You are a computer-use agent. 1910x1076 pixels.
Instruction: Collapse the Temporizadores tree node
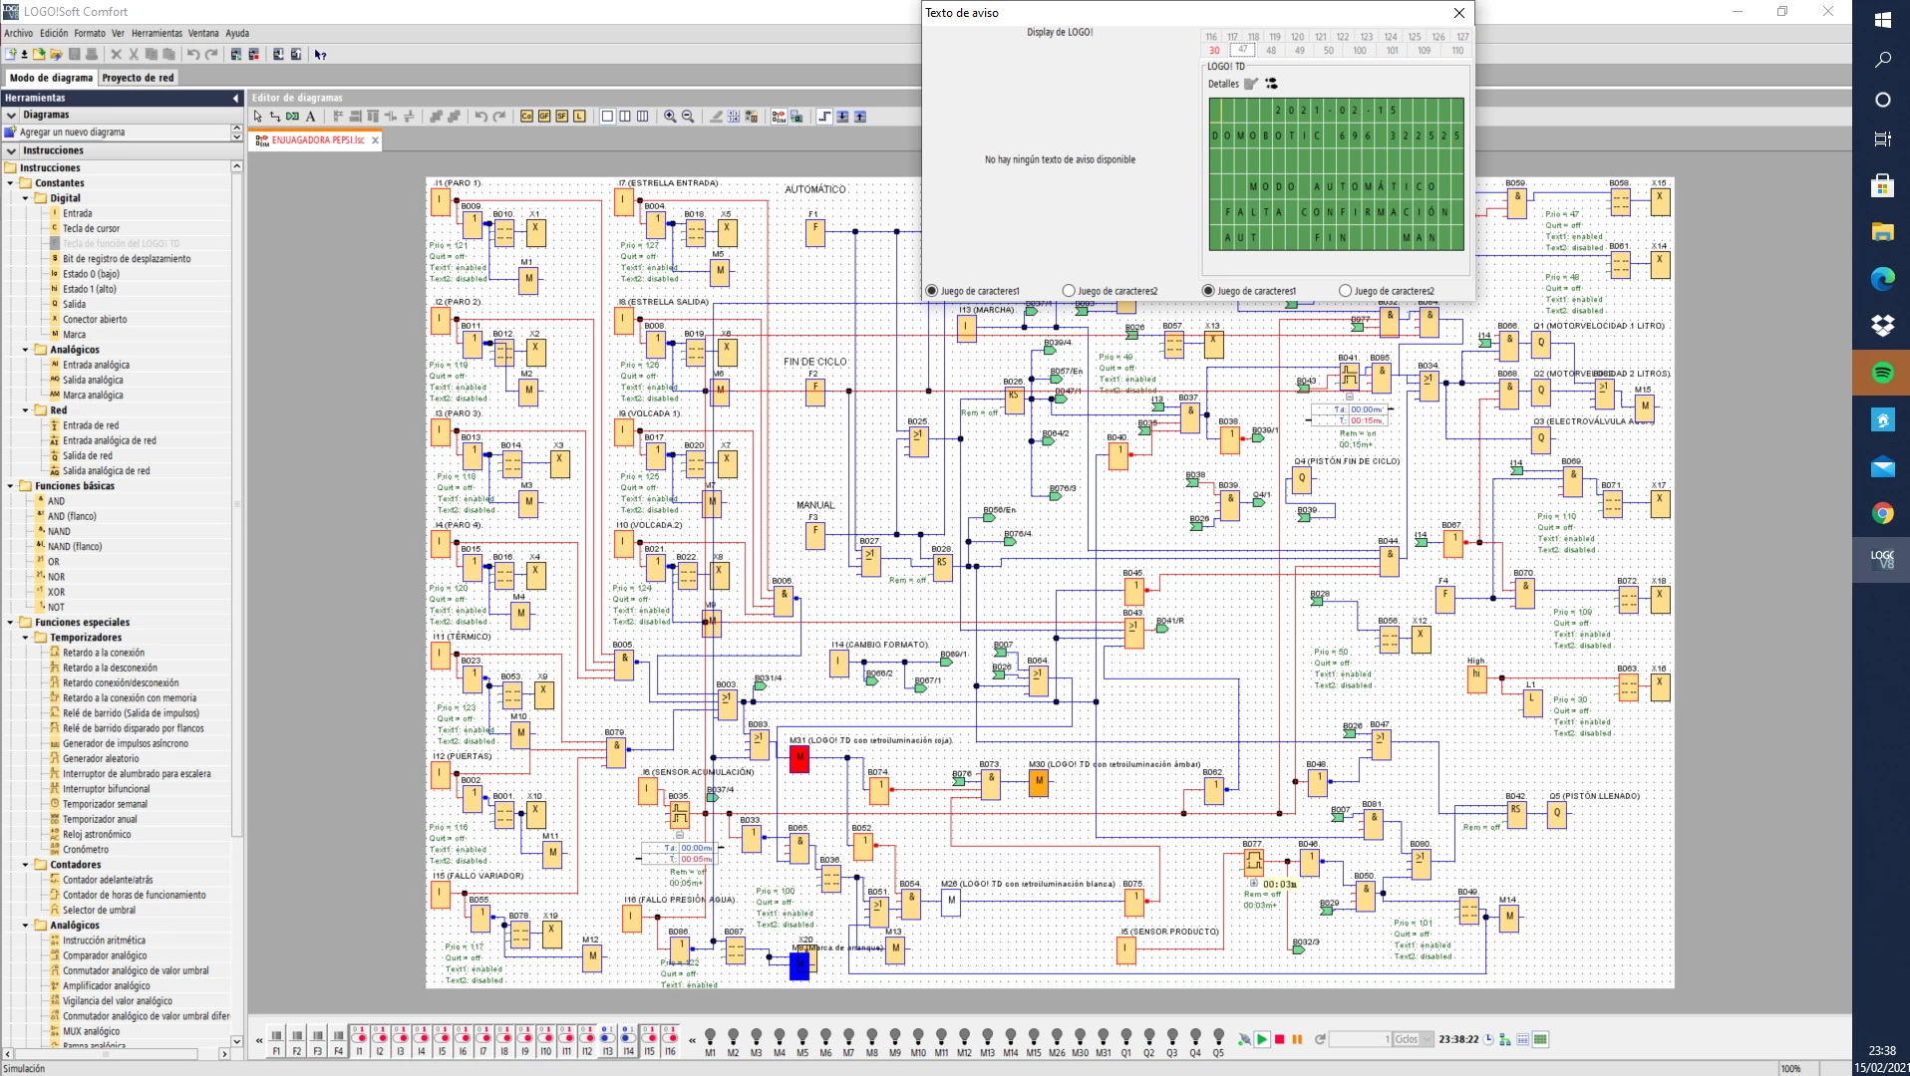26,638
